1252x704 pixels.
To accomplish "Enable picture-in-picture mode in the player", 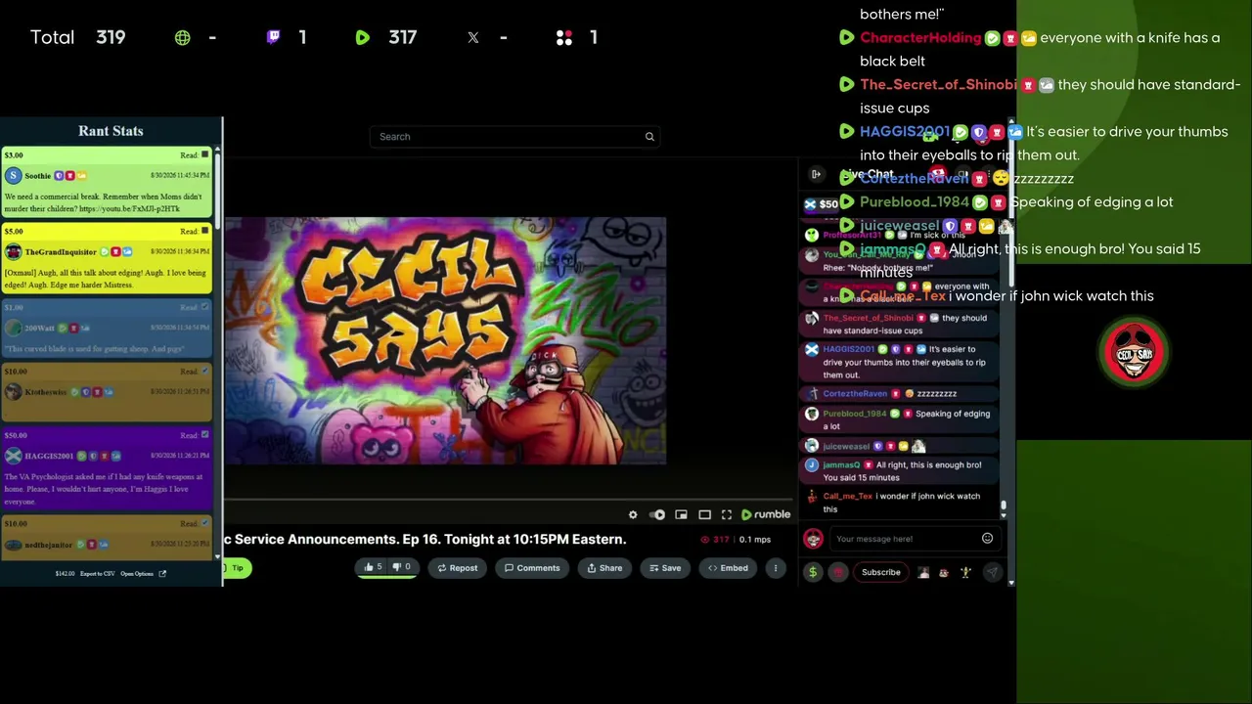I will tap(681, 514).
